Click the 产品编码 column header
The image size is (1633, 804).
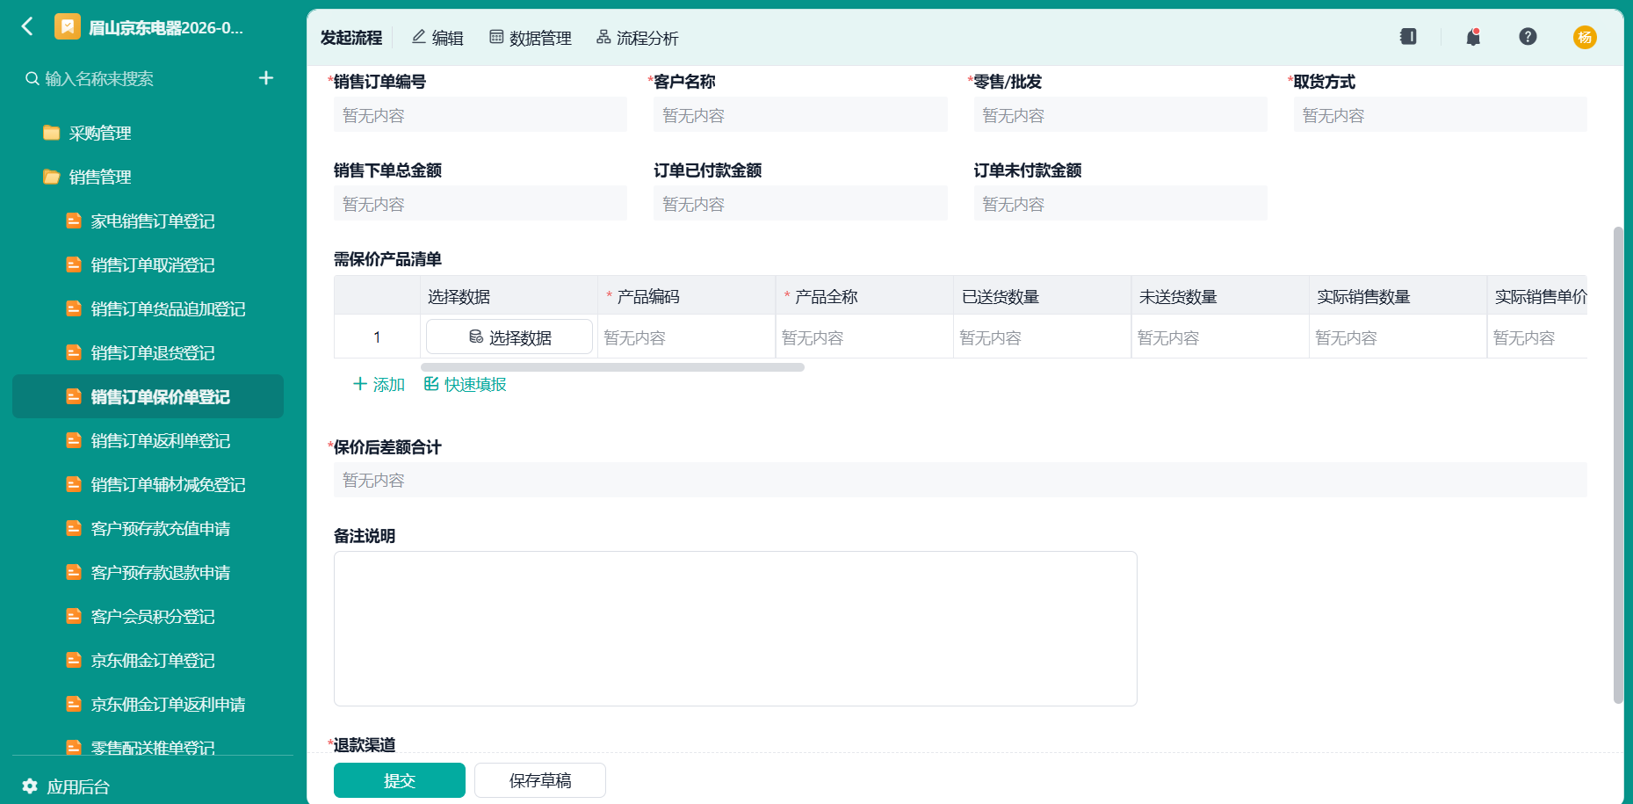[x=686, y=296]
